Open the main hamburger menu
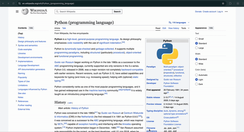Viewport: 244px width, 132px height. point(17,12)
